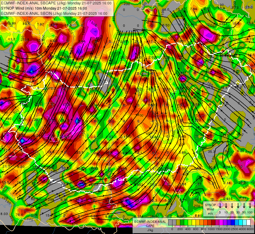
Task: Click the wind legend arrow for 100 m/s
Action: pos(250,205)
